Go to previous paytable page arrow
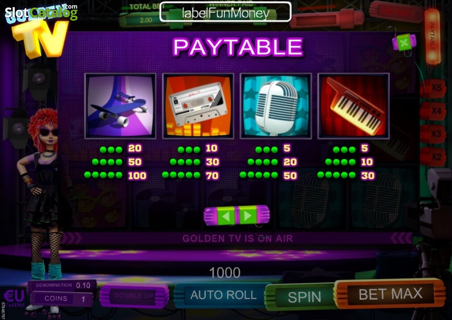Image resolution: width=452 pixels, height=320 pixels. (225, 216)
